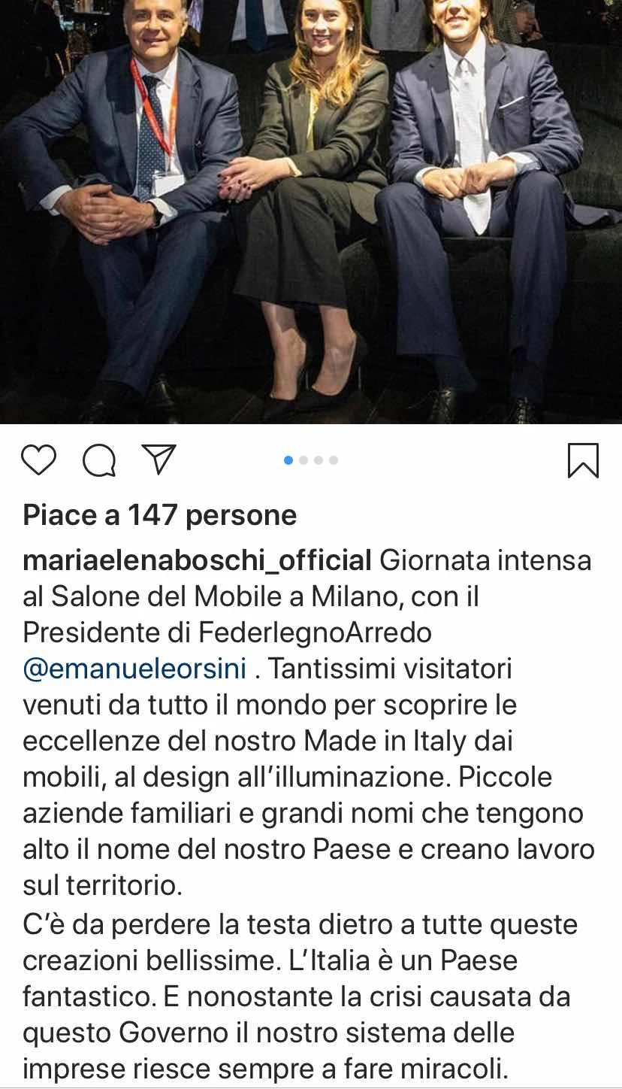
Task: Tap the man wearing the red lanyard
Action: click(128, 203)
